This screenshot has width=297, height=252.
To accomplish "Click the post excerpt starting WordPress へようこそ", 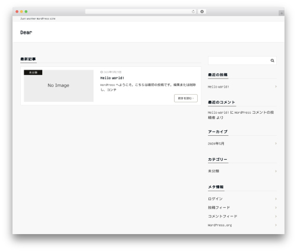I will (x=148, y=87).
